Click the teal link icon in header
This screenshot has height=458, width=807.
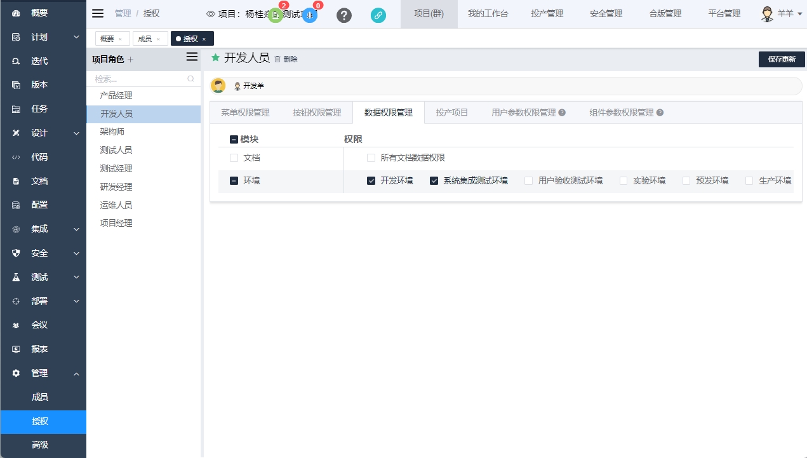pos(378,15)
